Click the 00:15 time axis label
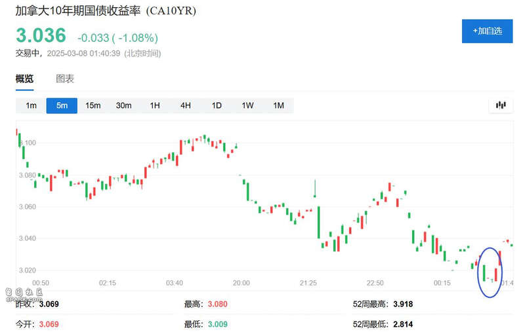525x332 pixels. [442, 283]
